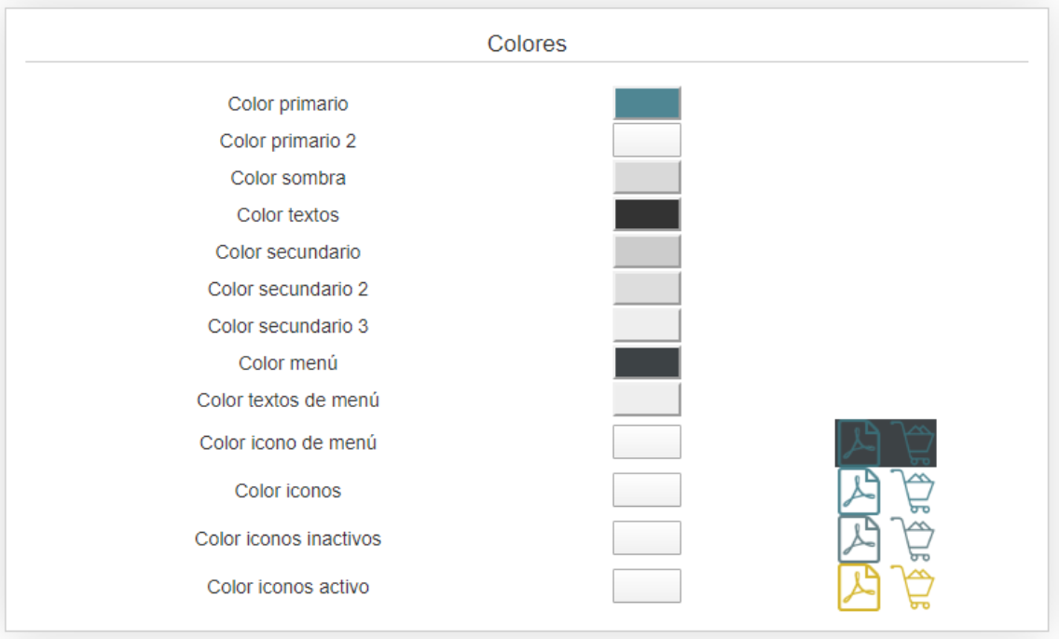The image size is (1059, 639).
Task: Edit the Color iconos activo swatch
Action: point(646,586)
